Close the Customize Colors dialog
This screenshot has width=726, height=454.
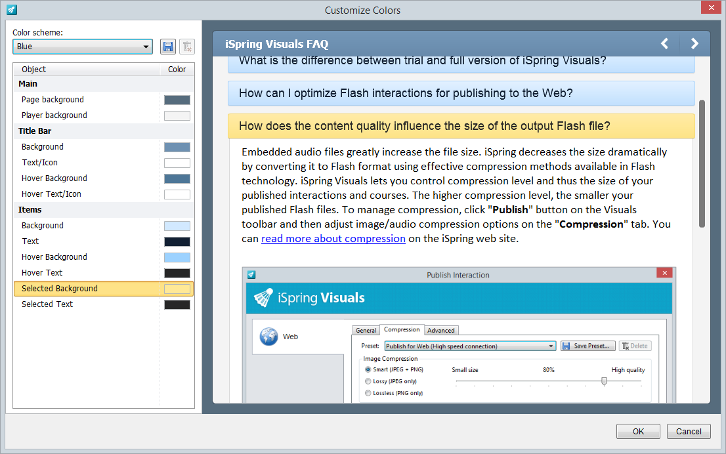click(712, 9)
